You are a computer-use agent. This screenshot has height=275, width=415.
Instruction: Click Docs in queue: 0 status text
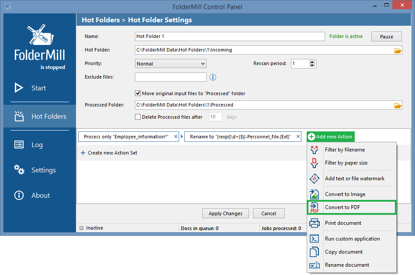(200, 228)
